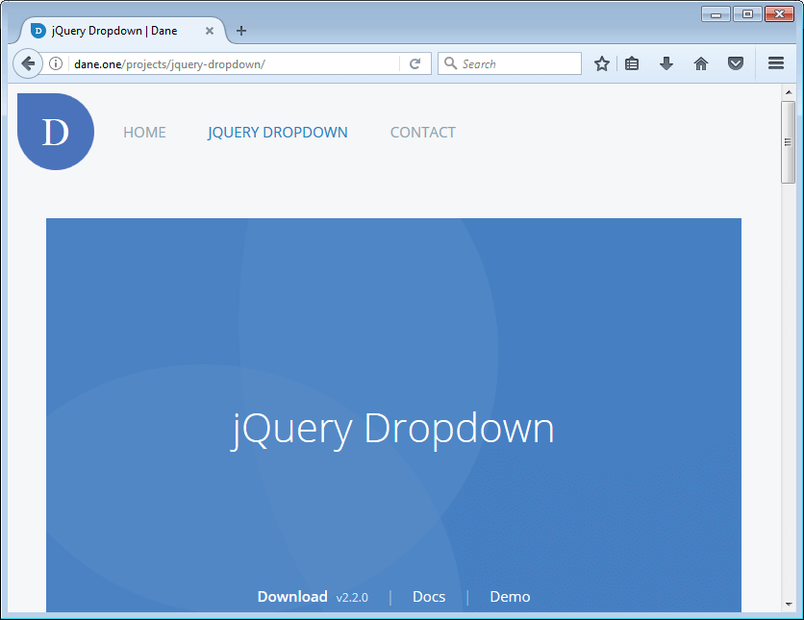Click the Demo link
The image size is (804, 620).
[510, 597]
